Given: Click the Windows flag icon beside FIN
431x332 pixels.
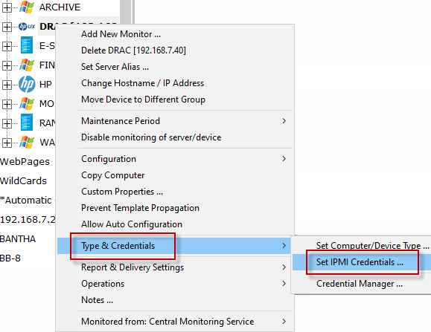Looking at the screenshot, I should pyautogui.click(x=27, y=65).
